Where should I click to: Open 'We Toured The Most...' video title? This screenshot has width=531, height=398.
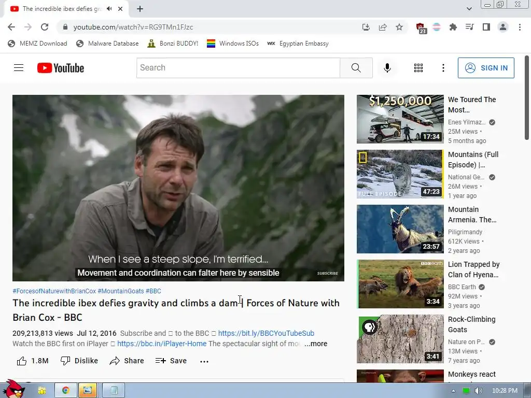coord(472,105)
